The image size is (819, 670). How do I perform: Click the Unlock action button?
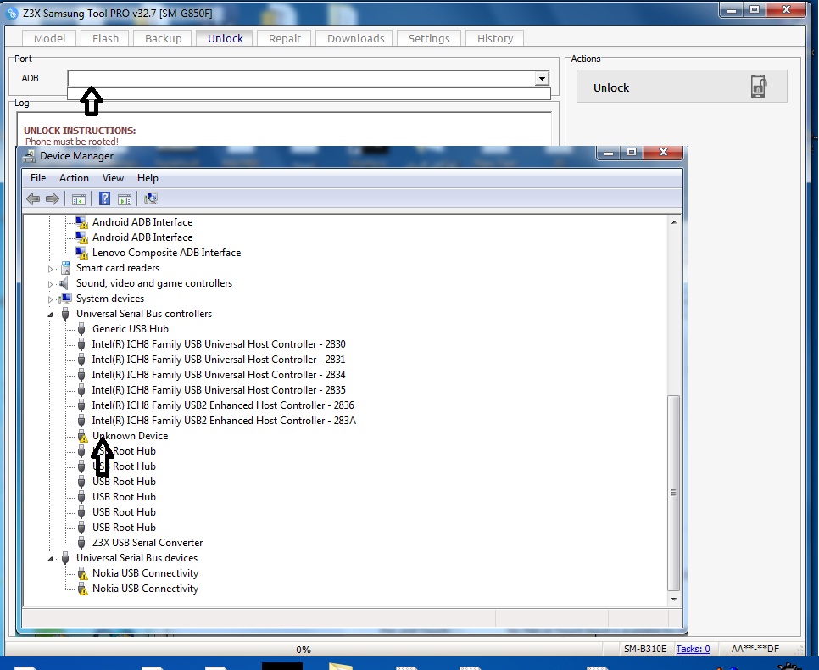682,87
